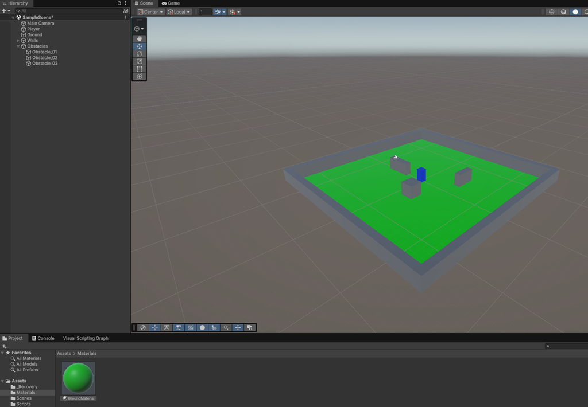Open the Scenes folder
Viewport: 588px width, 407px height.
21,398
